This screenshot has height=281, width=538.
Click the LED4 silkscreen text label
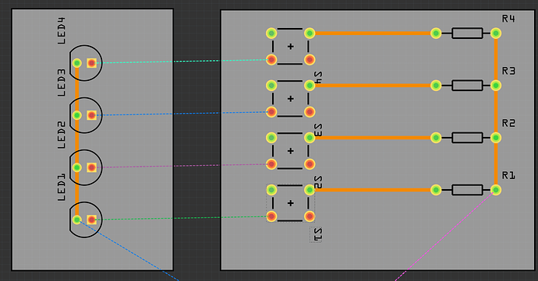61,31
